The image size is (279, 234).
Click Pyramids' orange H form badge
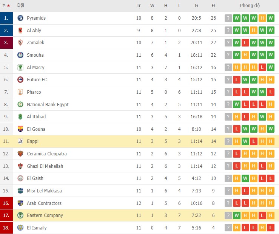[262, 18]
